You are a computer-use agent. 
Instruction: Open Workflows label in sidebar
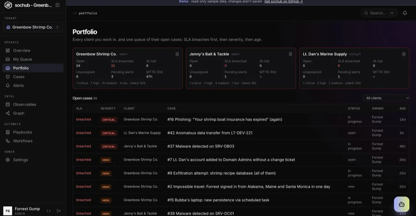(x=23, y=141)
